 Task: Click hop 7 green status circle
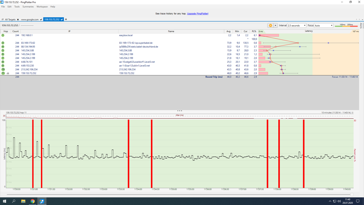point(3,58)
